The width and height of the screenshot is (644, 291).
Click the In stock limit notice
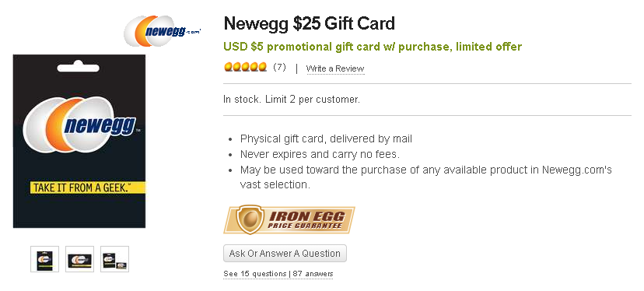coord(292,100)
